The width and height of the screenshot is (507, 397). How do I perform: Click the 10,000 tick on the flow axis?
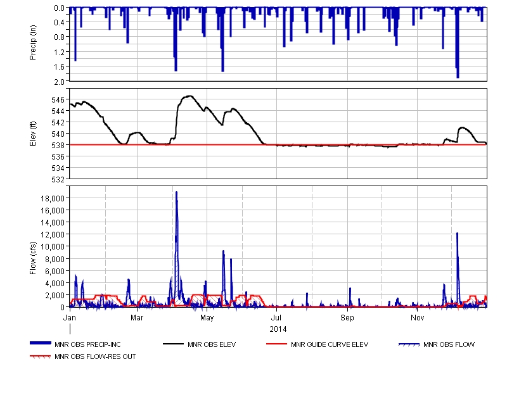(x=53, y=247)
